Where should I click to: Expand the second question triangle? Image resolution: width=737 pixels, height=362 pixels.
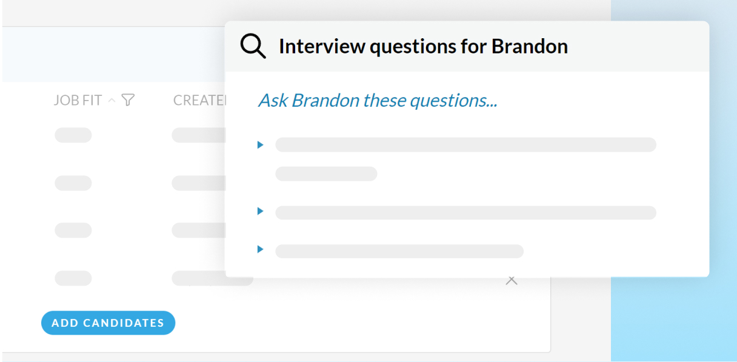pyautogui.click(x=261, y=212)
